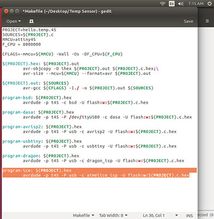Viewport: 214px width, 219px height.
Task: Click the avrdude /dev/ttyUSB0 dasa command line
Action: point(107,117)
